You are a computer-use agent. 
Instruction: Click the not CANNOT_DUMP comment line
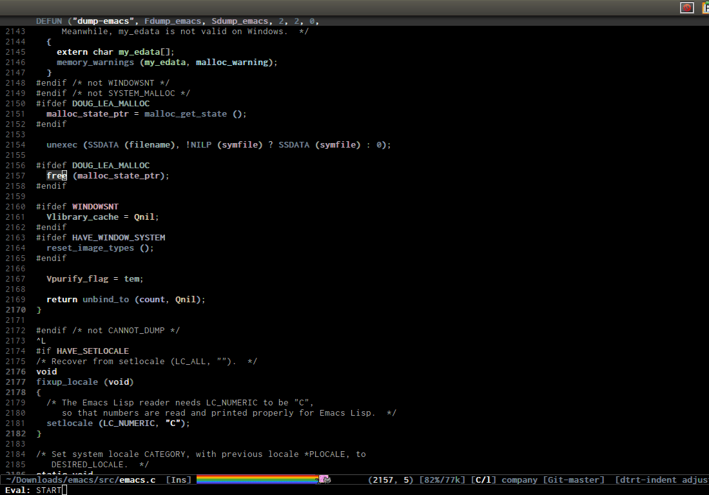click(x=108, y=331)
